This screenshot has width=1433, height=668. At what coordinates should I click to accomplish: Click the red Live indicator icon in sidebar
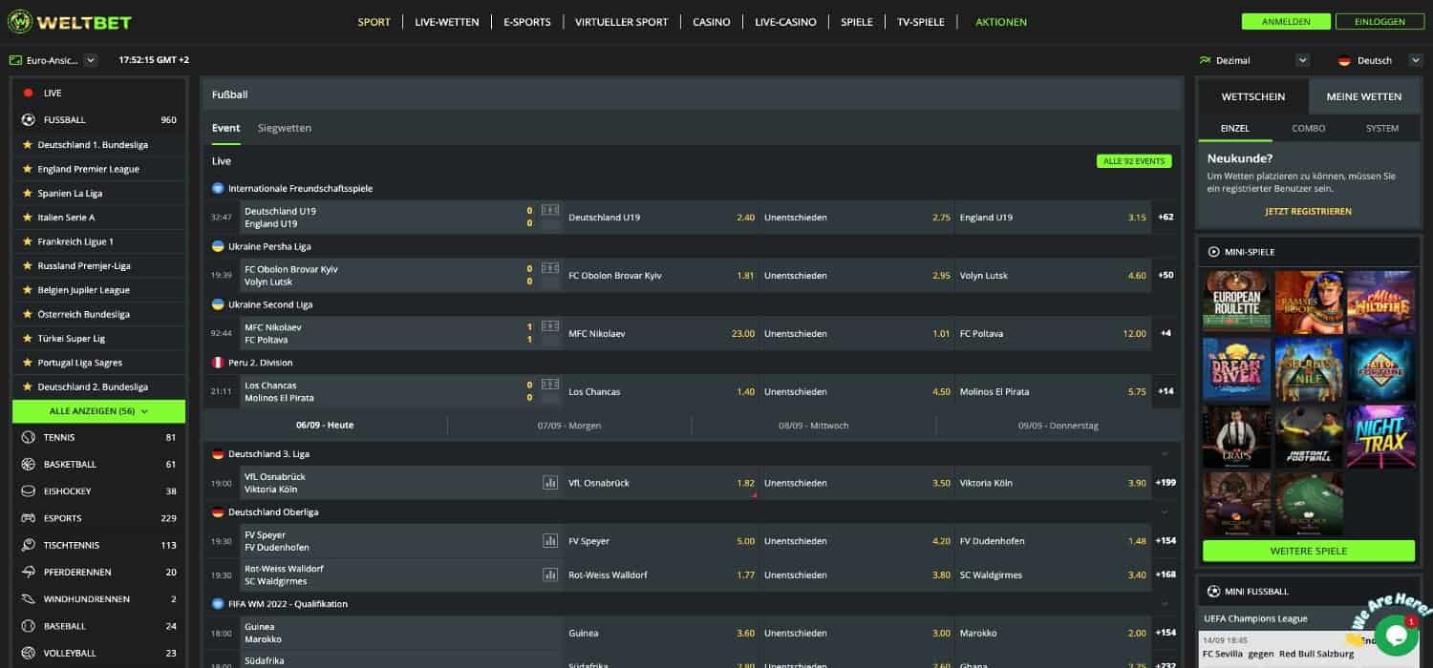point(28,93)
